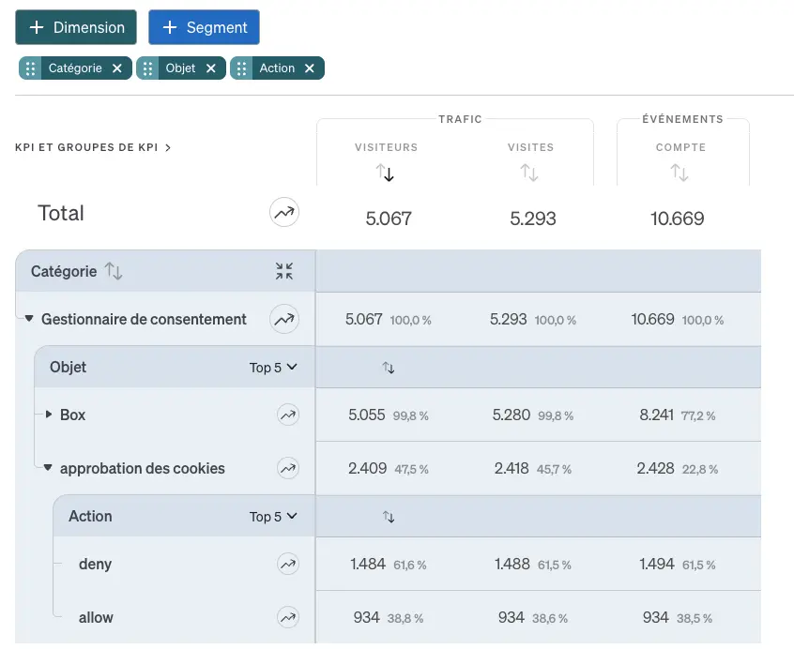Open trend chart for Gestionnaire de consentement
Image resolution: width=794 pixels, height=664 pixels.
click(284, 320)
